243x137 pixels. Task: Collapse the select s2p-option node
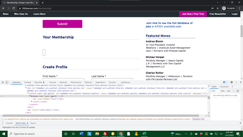tap(28, 93)
